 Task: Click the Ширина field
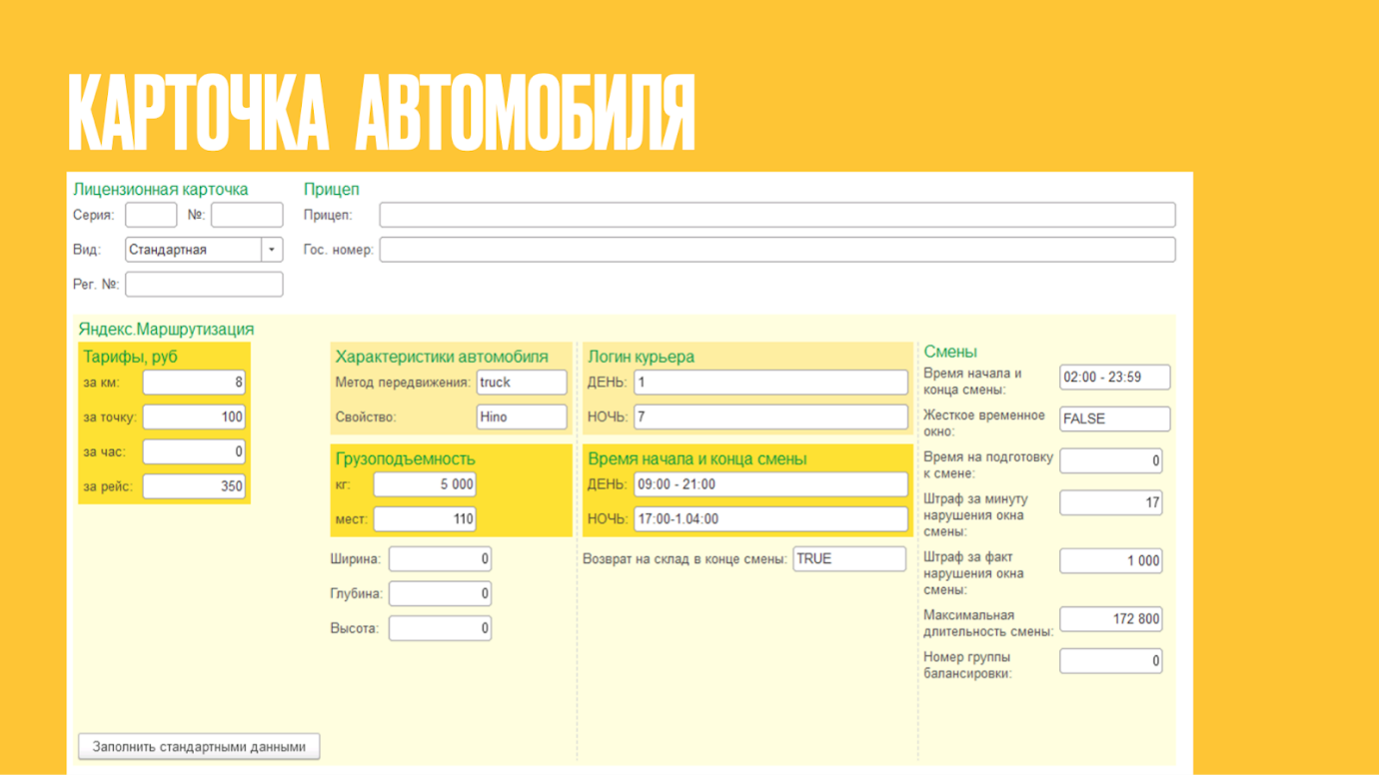pyautogui.click(x=440, y=559)
